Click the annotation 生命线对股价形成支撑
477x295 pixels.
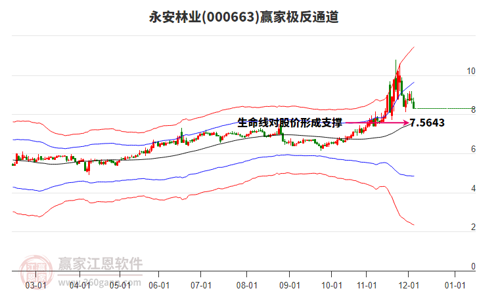pos(290,123)
